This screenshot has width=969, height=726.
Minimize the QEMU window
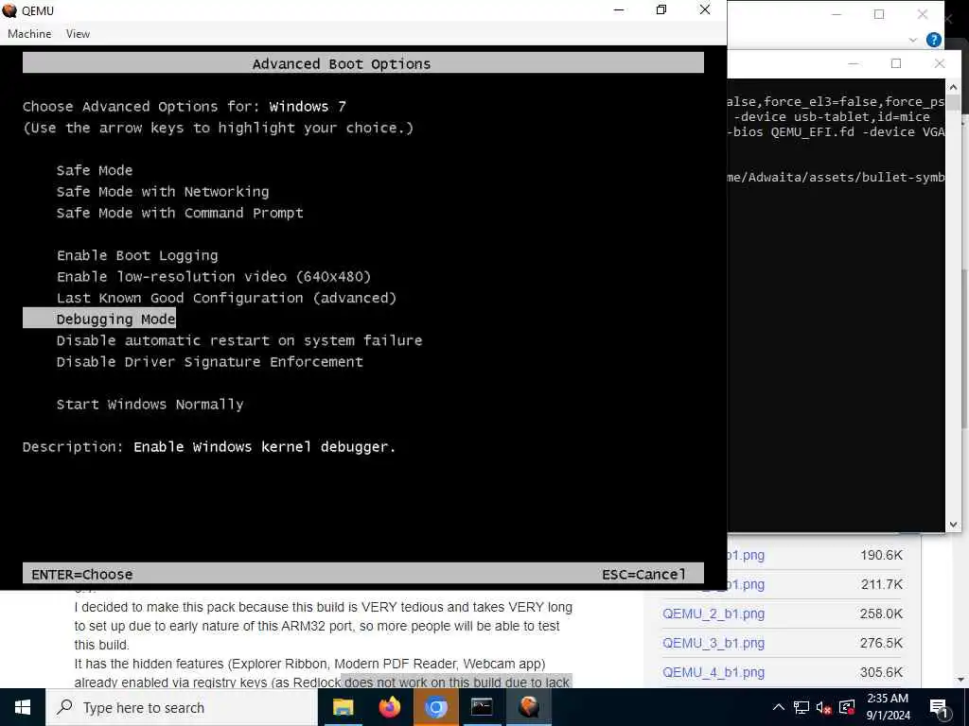point(619,9)
